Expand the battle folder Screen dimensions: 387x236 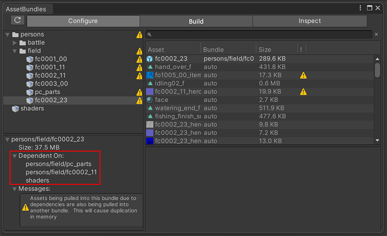coord(15,43)
